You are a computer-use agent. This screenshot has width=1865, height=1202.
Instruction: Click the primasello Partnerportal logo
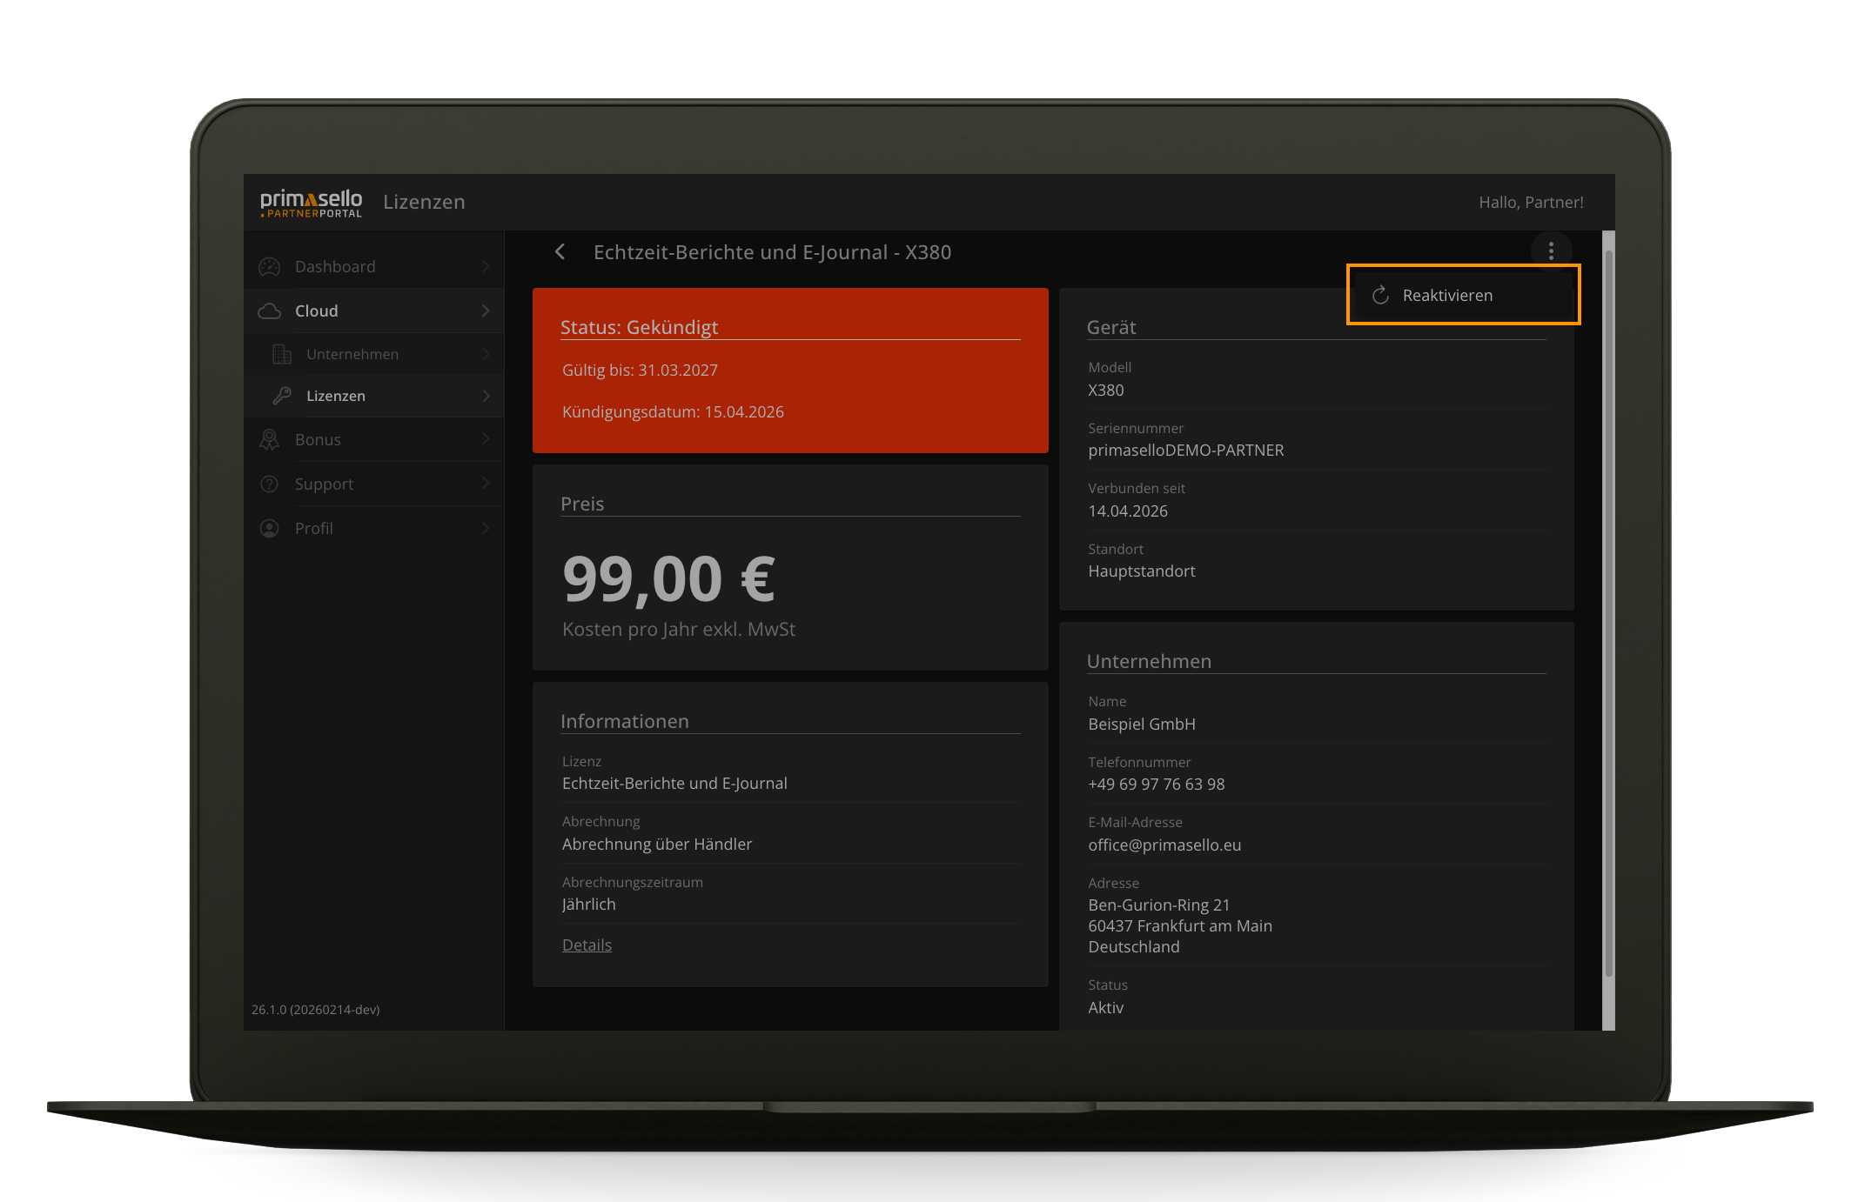coord(311,202)
